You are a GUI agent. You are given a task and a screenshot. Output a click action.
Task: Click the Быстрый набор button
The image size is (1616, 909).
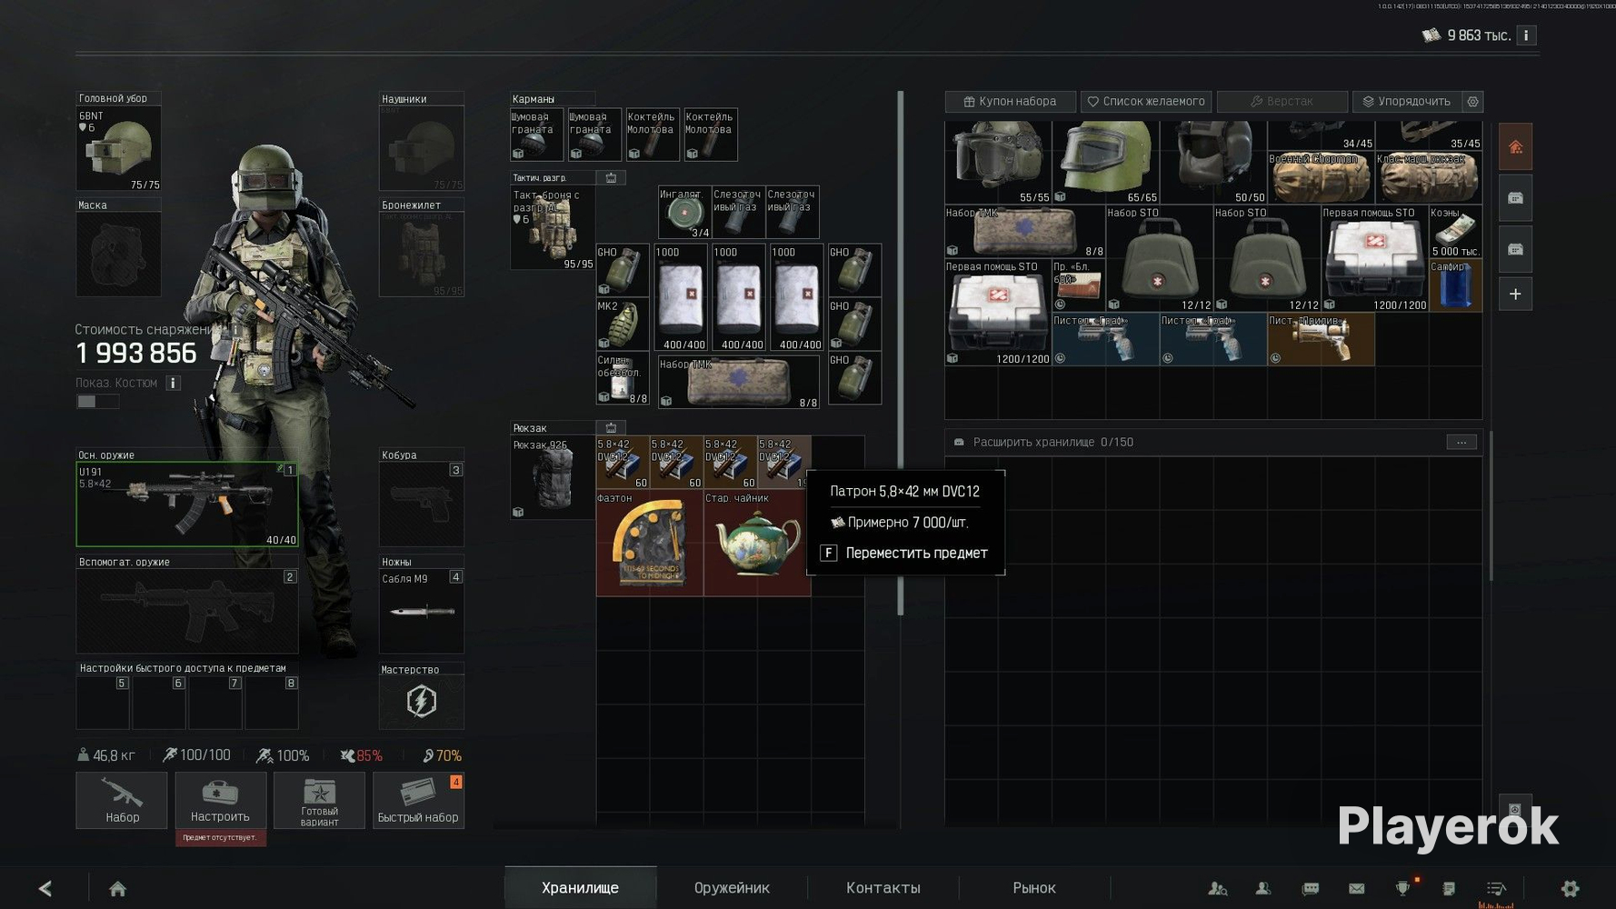point(418,800)
